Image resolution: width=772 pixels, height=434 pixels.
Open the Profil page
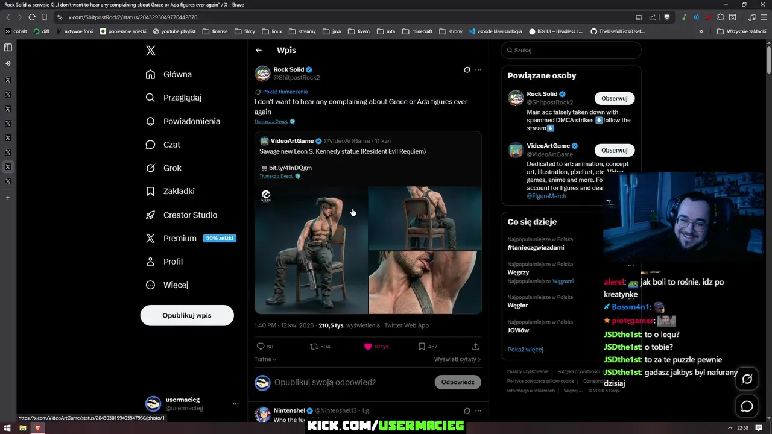point(165,262)
